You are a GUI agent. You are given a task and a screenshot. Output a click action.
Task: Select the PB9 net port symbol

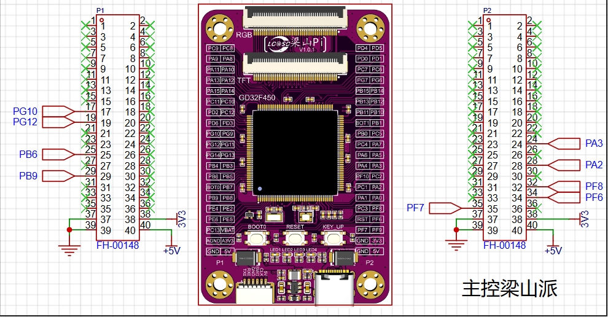tap(60, 176)
